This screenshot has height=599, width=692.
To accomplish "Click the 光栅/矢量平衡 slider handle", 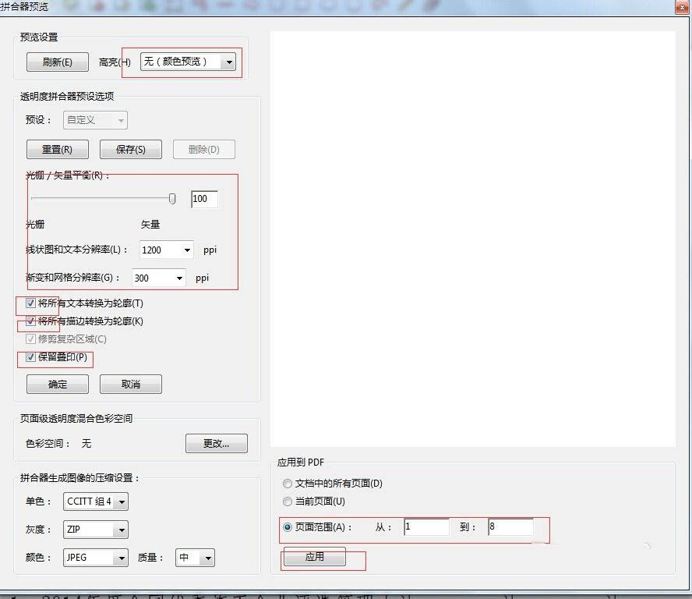I will (x=172, y=199).
